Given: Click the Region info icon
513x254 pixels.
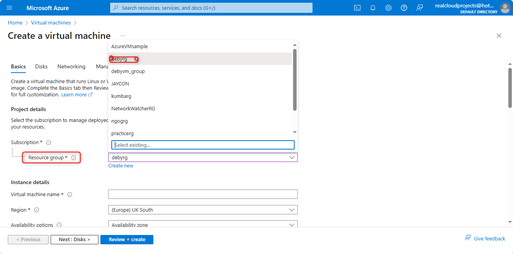Looking at the screenshot, I should [x=37, y=210].
